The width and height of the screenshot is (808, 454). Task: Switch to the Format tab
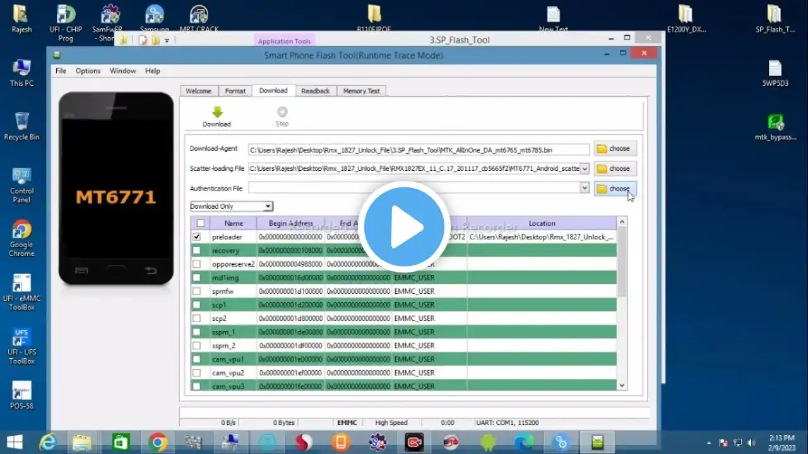[235, 91]
